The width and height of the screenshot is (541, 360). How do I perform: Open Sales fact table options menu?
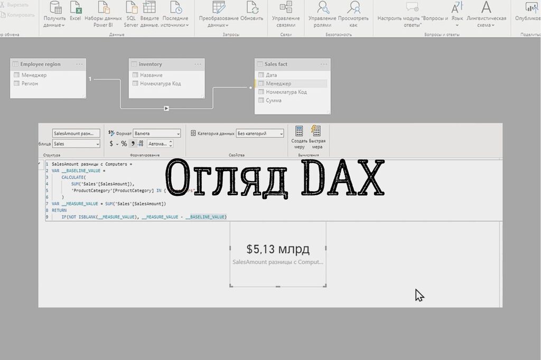[x=323, y=64]
